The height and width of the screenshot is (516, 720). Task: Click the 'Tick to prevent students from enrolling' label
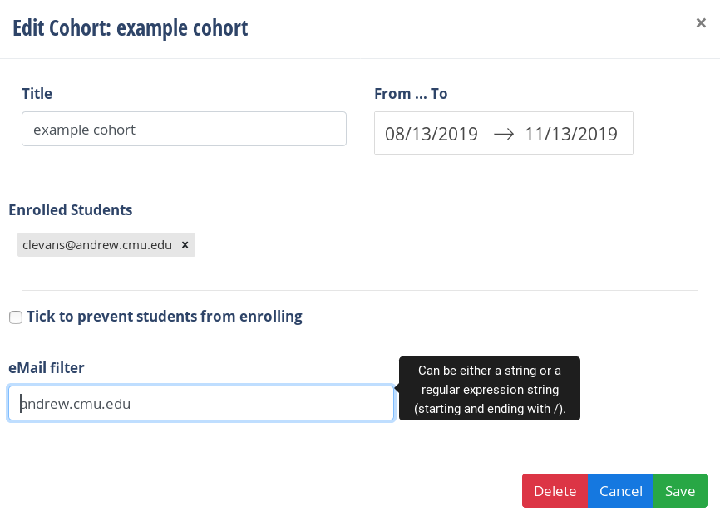[165, 317]
